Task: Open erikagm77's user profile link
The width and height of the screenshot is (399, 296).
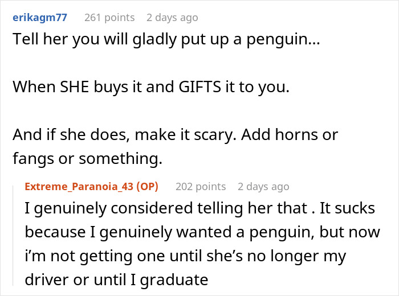Action: [x=39, y=18]
